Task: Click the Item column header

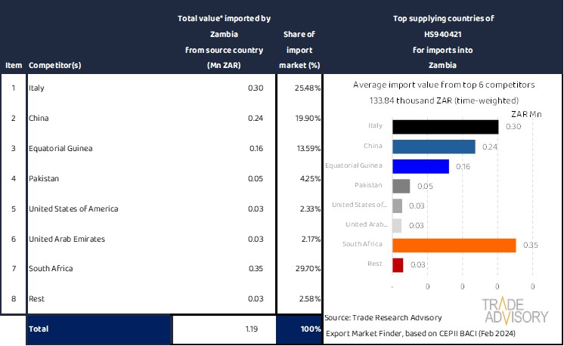Action: tap(13, 65)
